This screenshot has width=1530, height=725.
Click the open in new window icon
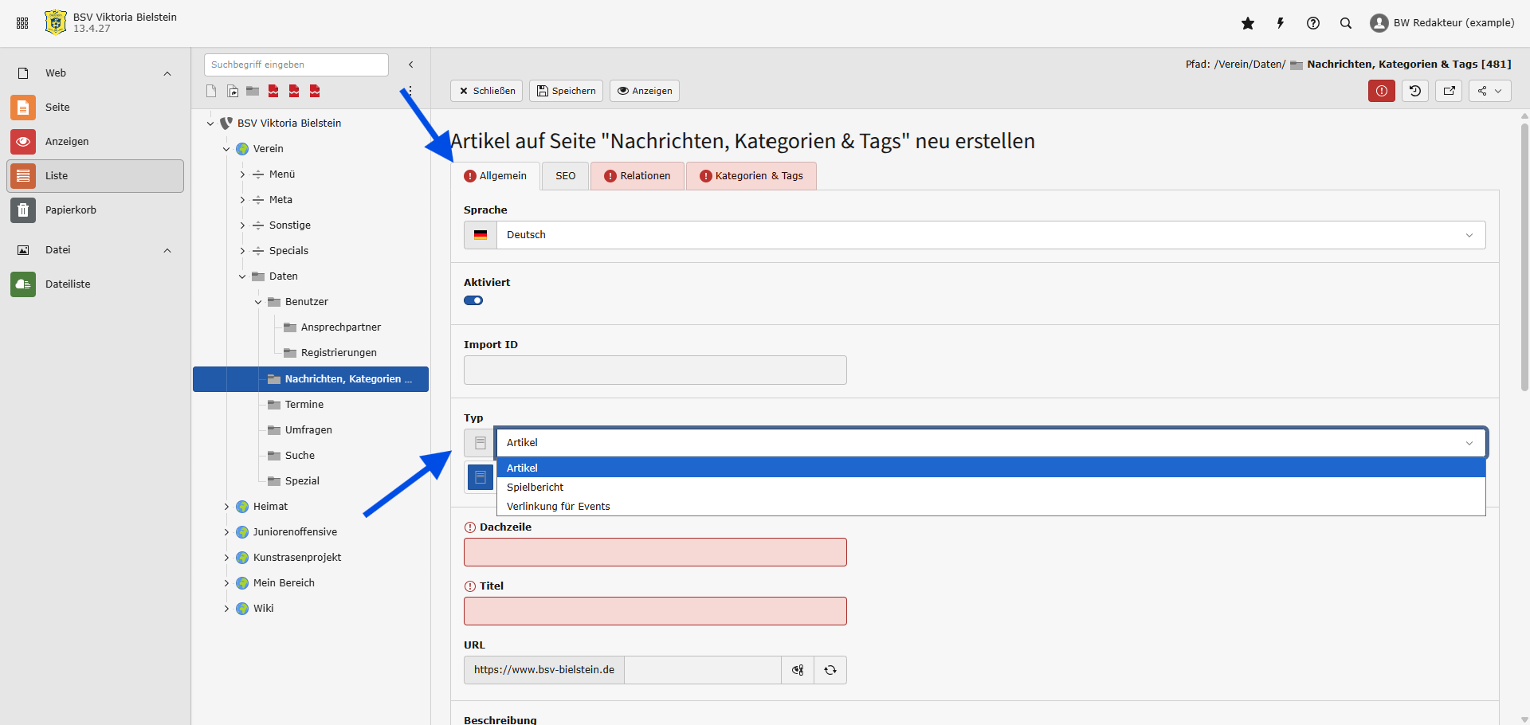1450,91
